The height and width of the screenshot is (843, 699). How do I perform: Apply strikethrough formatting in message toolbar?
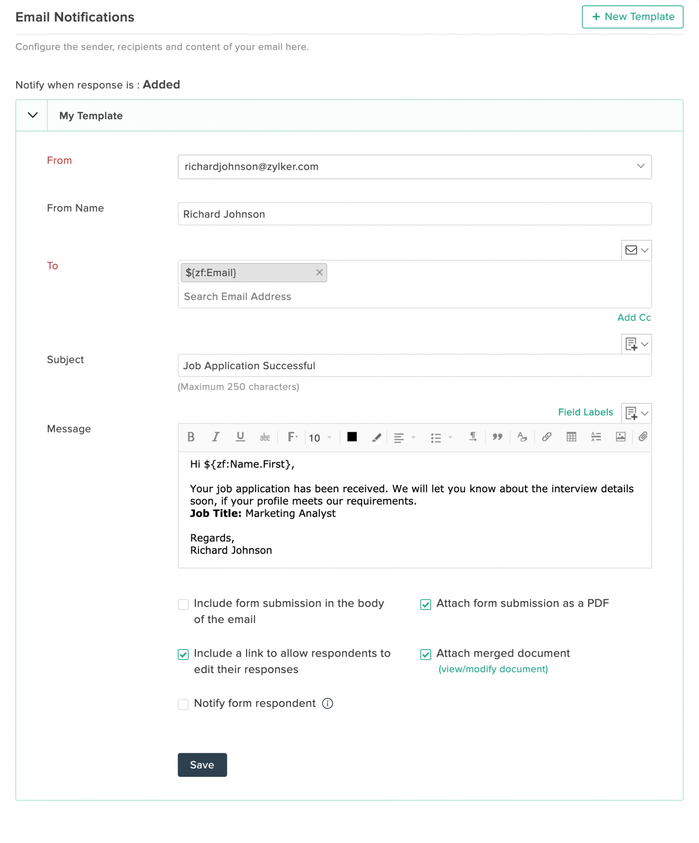(265, 437)
